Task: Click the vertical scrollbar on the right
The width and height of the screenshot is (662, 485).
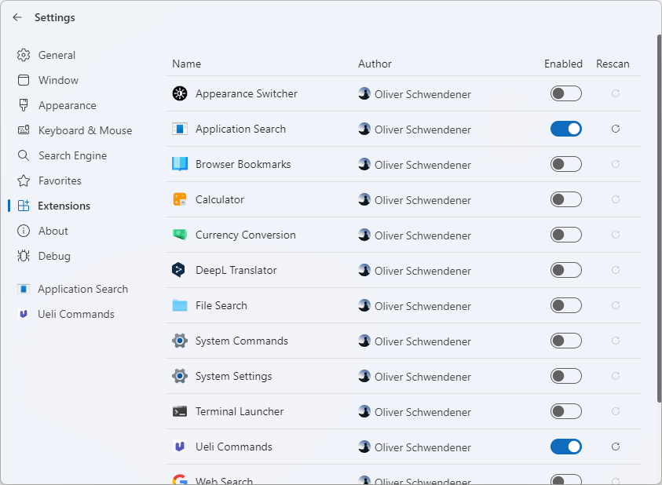Action: [659, 220]
